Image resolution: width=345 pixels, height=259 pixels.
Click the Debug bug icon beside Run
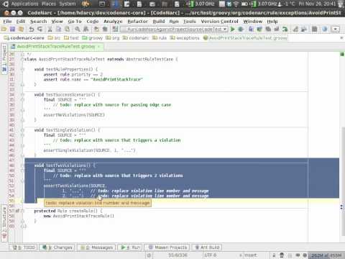coord(241,29)
